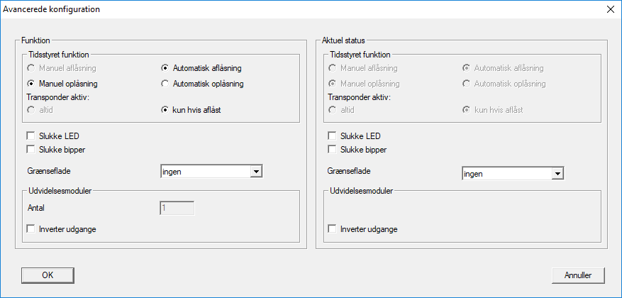Select 'altid' transponder option in Funktion panel
This screenshot has height=298, width=622.
coord(30,110)
